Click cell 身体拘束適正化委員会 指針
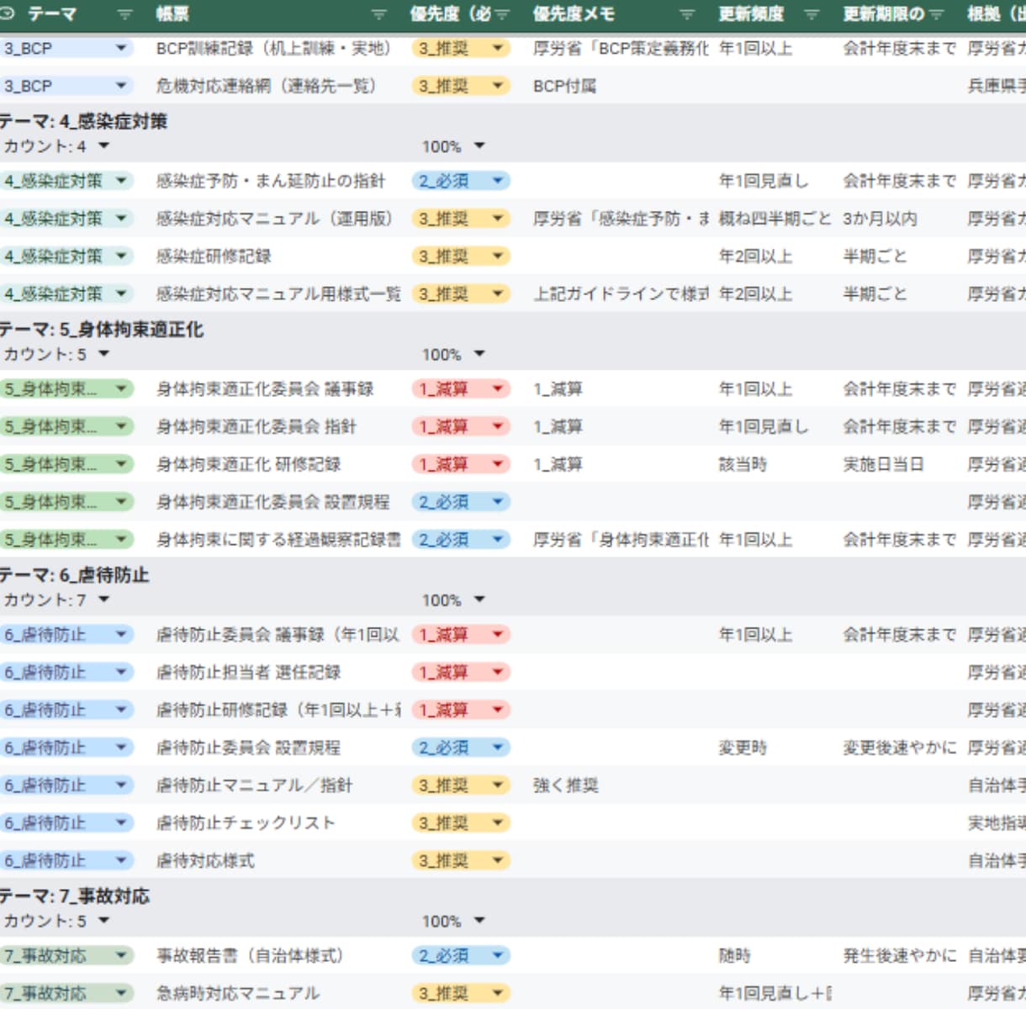This screenshot has height=1009, width=1026. tap(256, 427)
